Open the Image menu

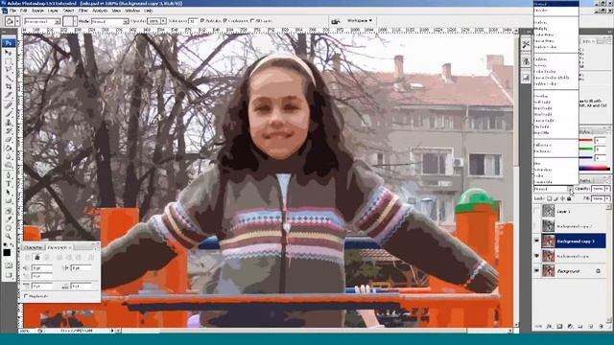(x=37, y=11)
